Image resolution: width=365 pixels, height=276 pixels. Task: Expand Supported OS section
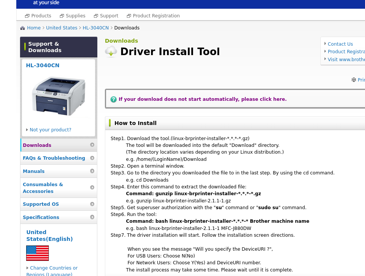click(41, 204)
